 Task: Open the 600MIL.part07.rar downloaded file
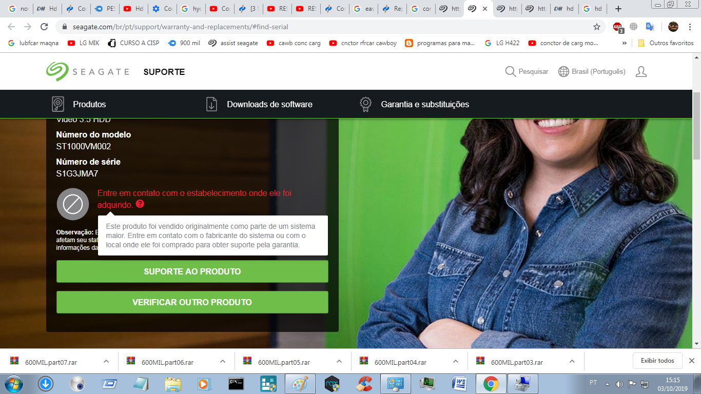[x=51, y=362]
